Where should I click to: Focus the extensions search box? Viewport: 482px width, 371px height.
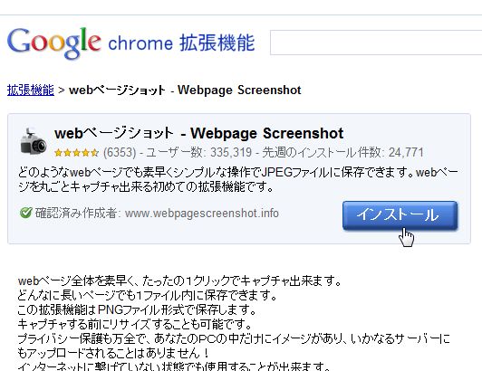click(x=376, y=43)
